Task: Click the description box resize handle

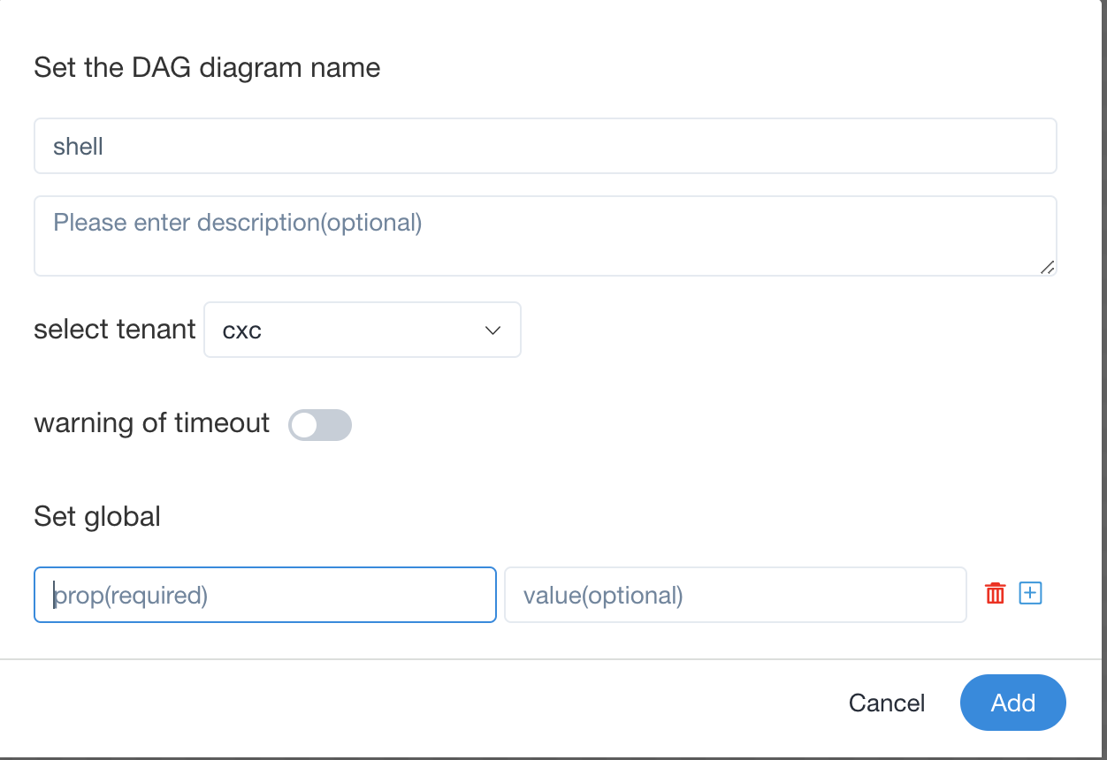Action: pyautogui.click(x=1047, y=267)
